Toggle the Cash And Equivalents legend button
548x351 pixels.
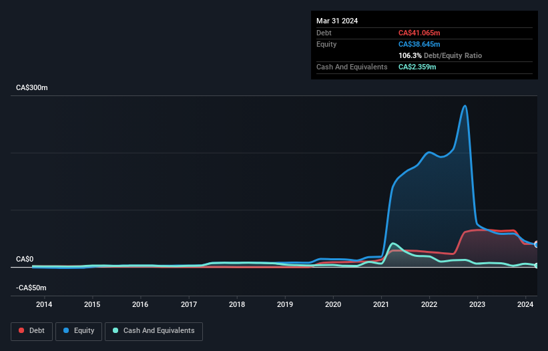click(x=154, y=331)
